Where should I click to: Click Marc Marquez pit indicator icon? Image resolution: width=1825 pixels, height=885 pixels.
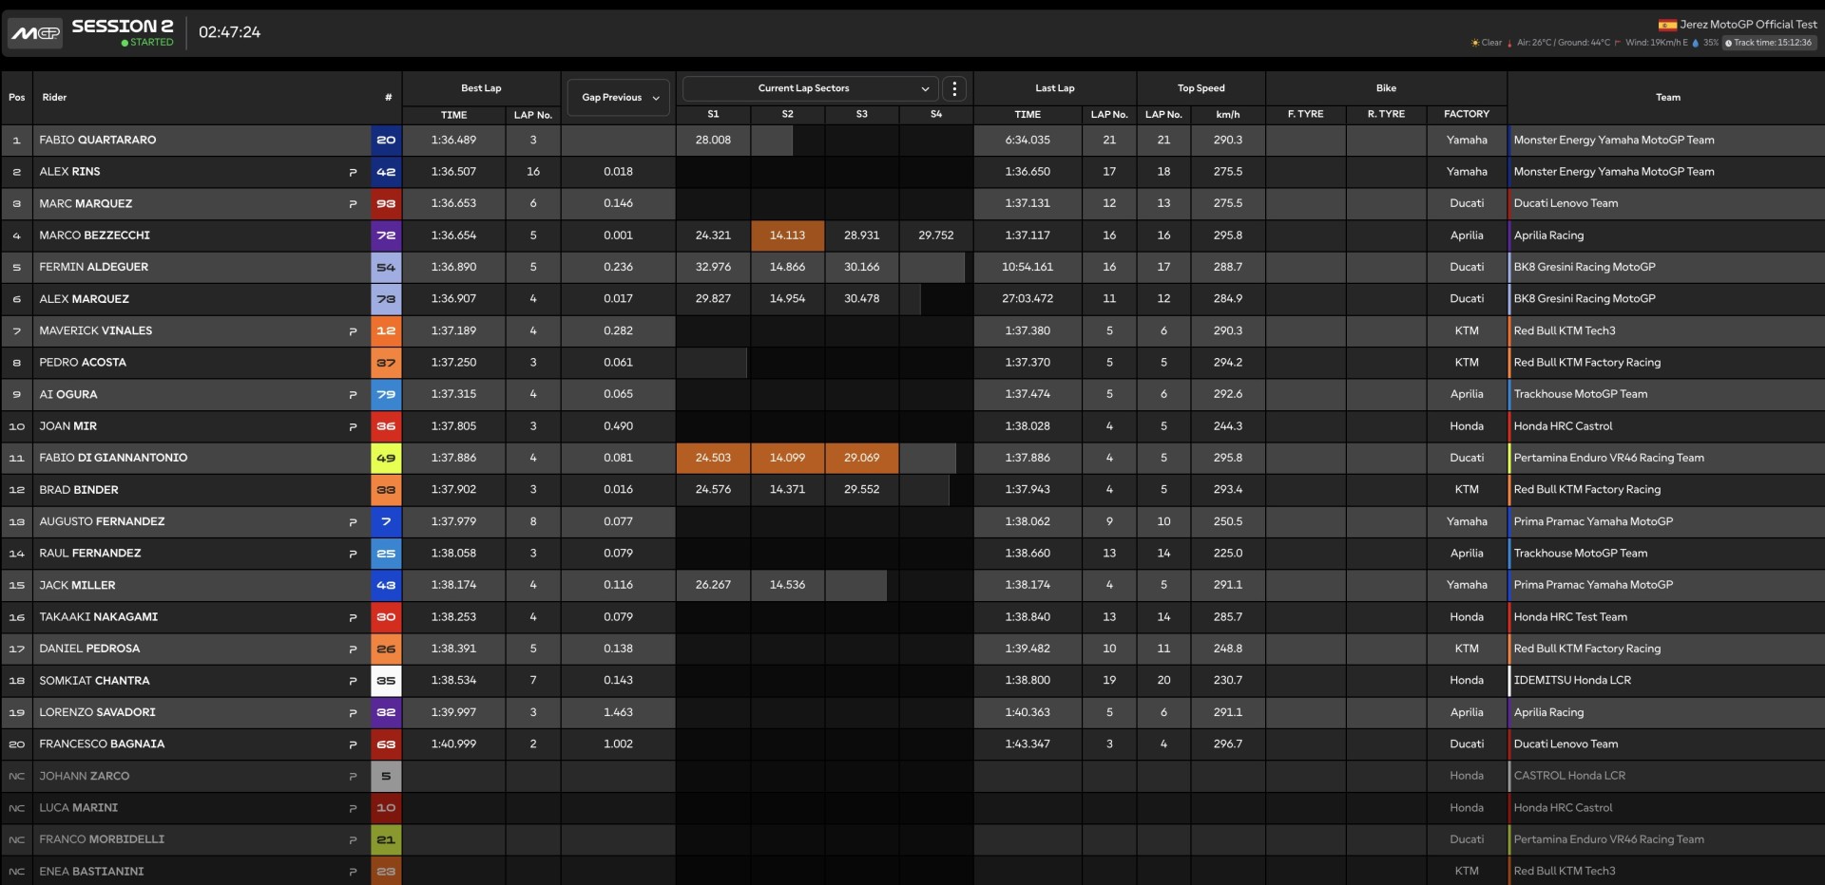(x=353, y=204)
